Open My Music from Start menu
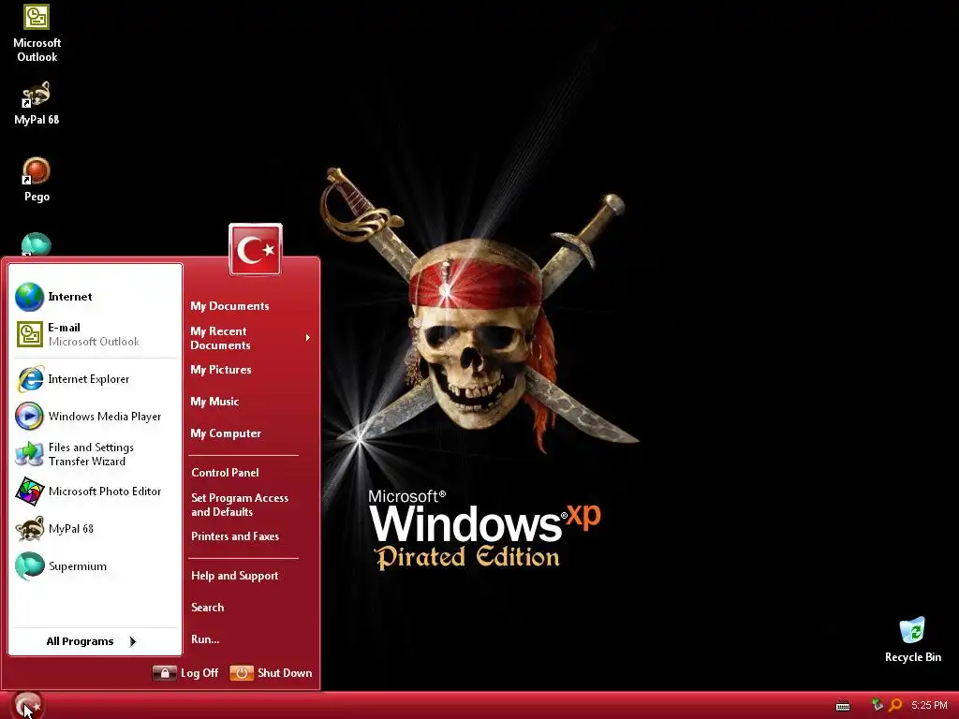Image resolution: width=959 pixels, height=719 pixels. (x=214, y=402)
